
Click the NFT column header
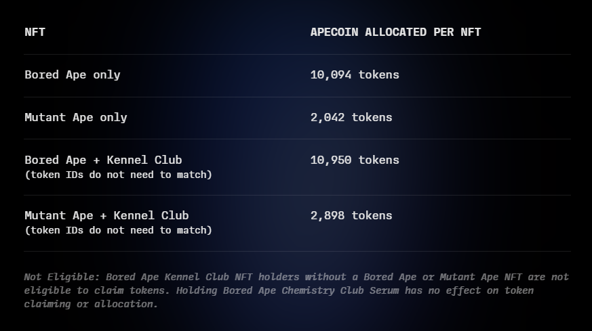point(35,32)
